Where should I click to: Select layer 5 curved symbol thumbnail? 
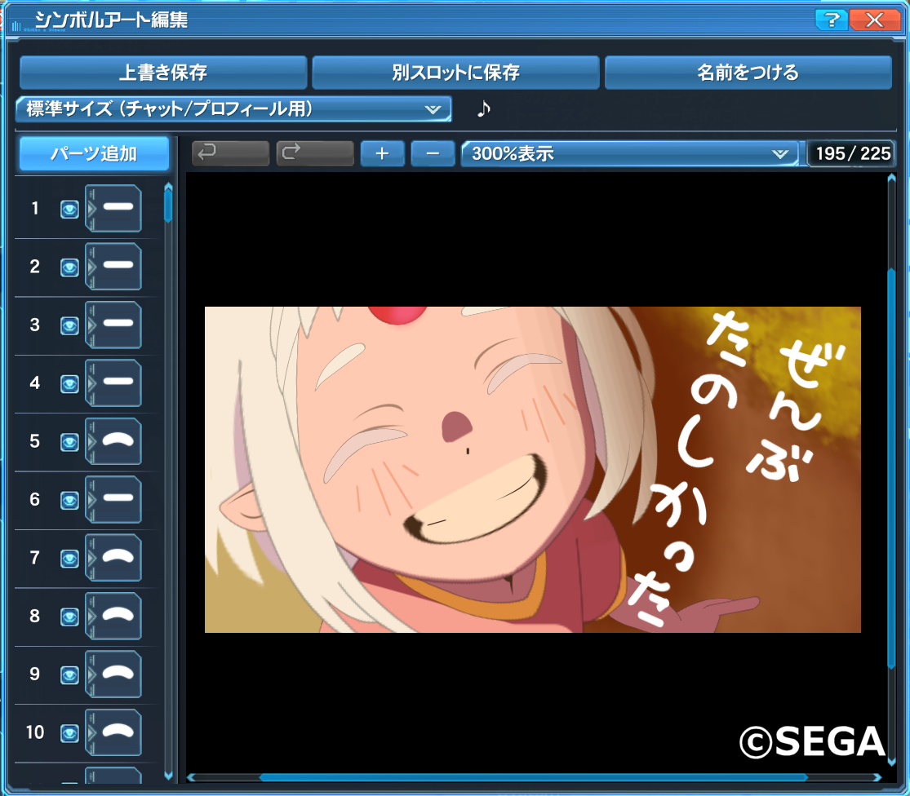[x=113, y=441]
